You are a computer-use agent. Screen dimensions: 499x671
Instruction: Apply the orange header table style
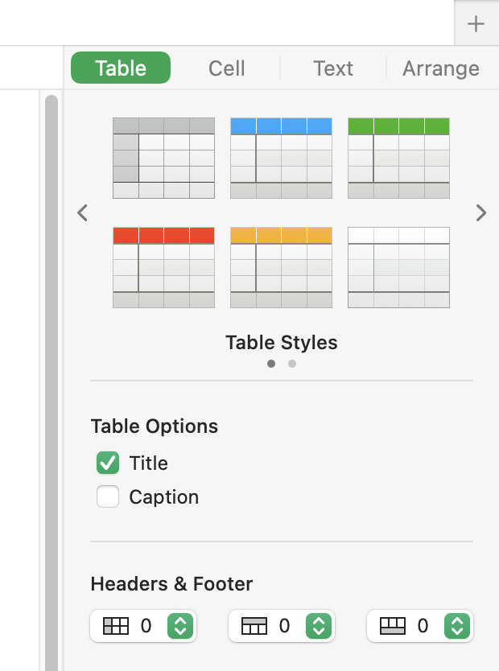click(281, 267)
